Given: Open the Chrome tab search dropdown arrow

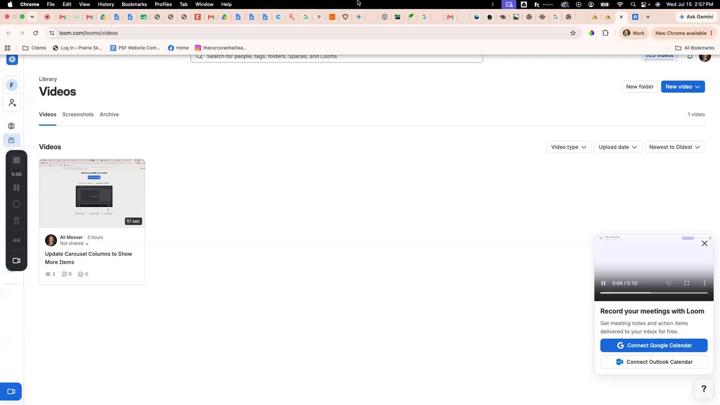Looking at the screenshot, I should click(x=32, y=17).
